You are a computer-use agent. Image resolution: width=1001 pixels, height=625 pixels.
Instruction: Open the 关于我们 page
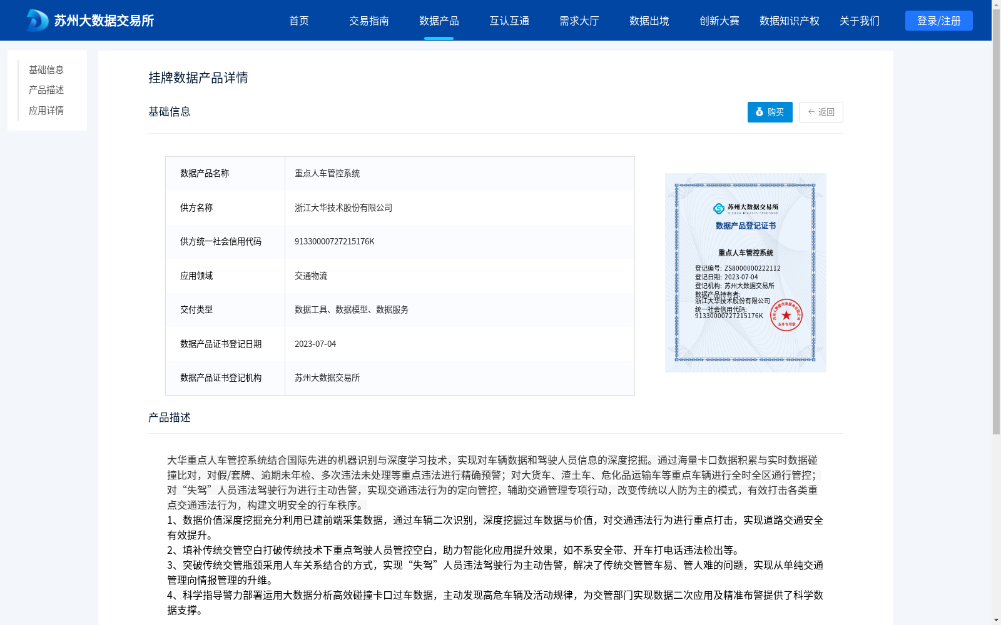pyautogui.click(x=860, y=21)
